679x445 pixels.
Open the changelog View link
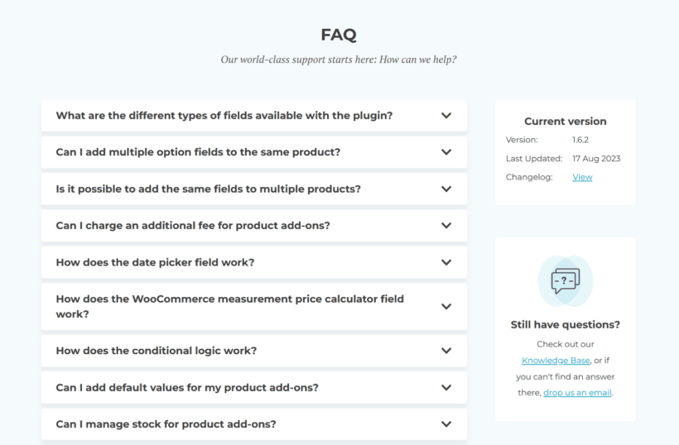click(582, 177)
